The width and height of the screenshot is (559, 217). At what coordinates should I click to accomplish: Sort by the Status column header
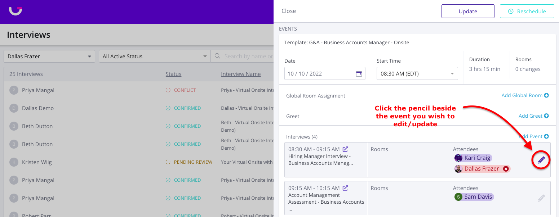pos(173,74)
